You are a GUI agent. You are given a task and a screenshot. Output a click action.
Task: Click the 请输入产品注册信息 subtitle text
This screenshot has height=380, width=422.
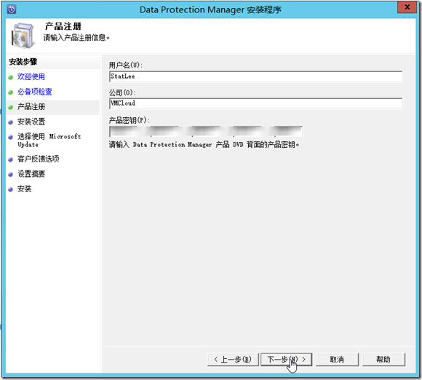pos(76,38)
